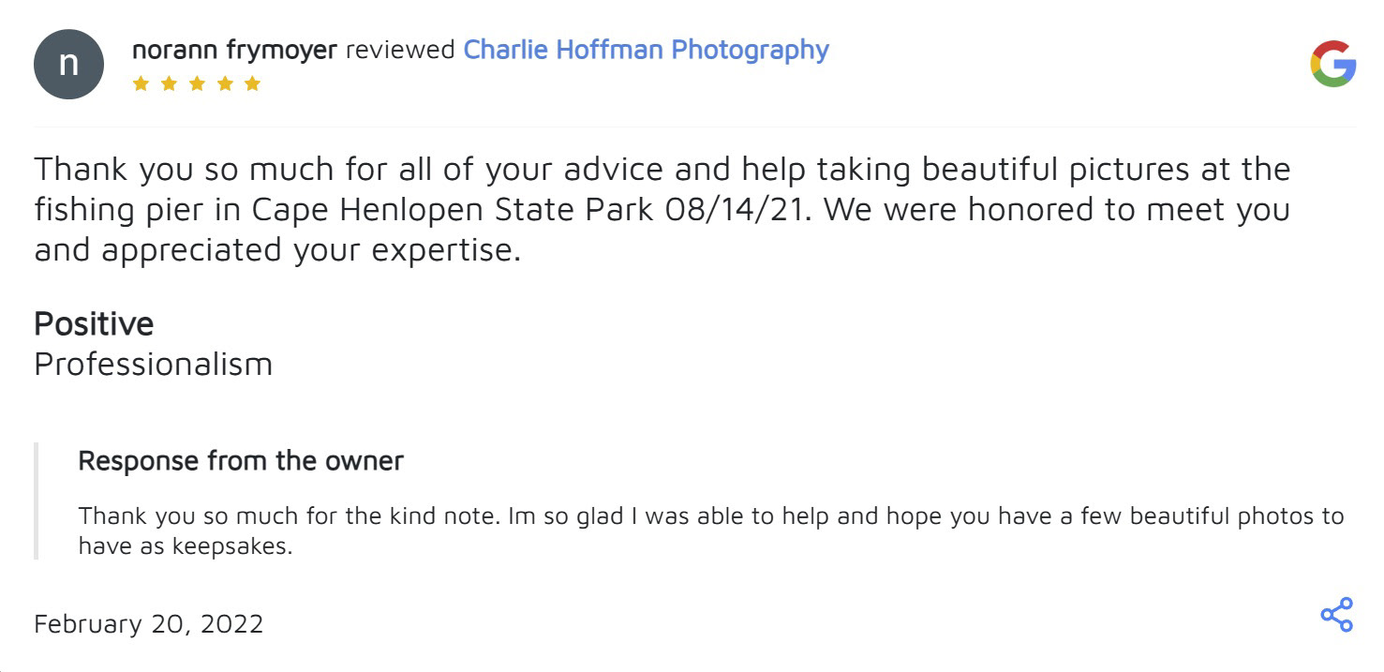Click the fourth rating star

[x=224, y=84]
